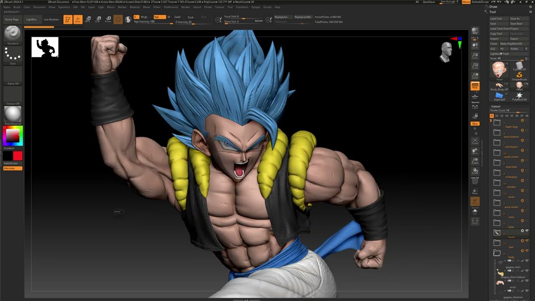Viewport: 535px width, 301px height.
Task: Toggle eye of Gogeta_ShirtYellow1 subtool
Action: (527, 270)
